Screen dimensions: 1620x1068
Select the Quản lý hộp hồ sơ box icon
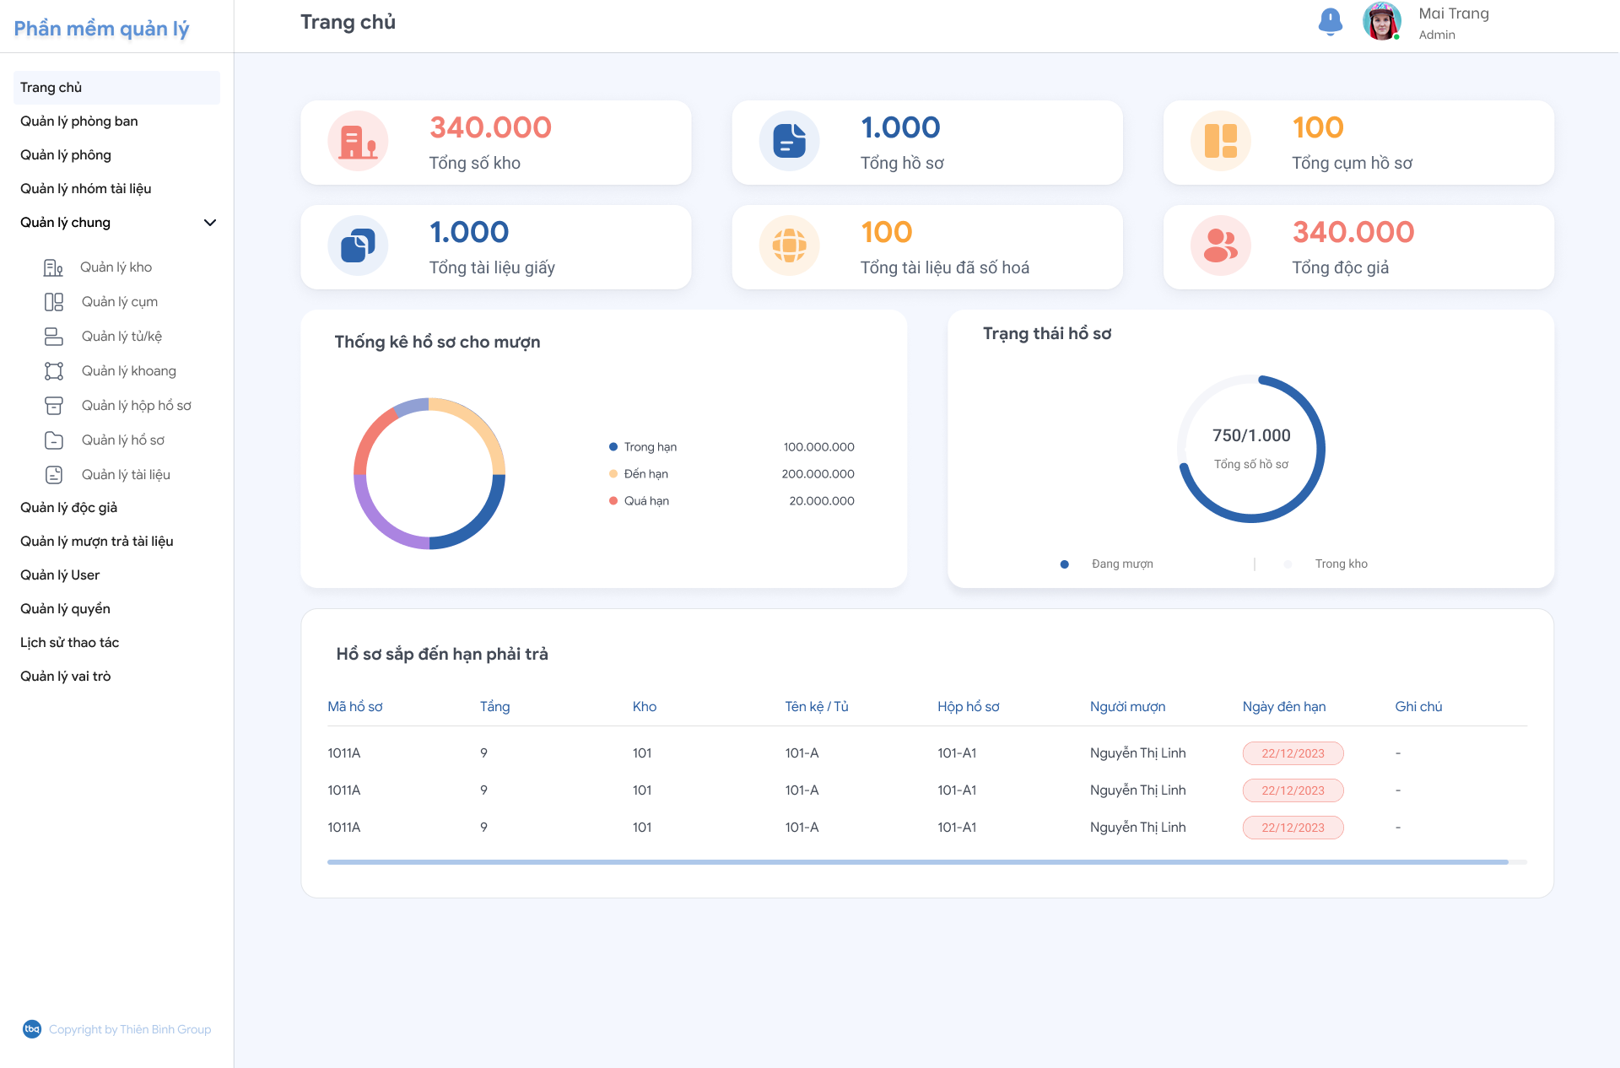54,405
